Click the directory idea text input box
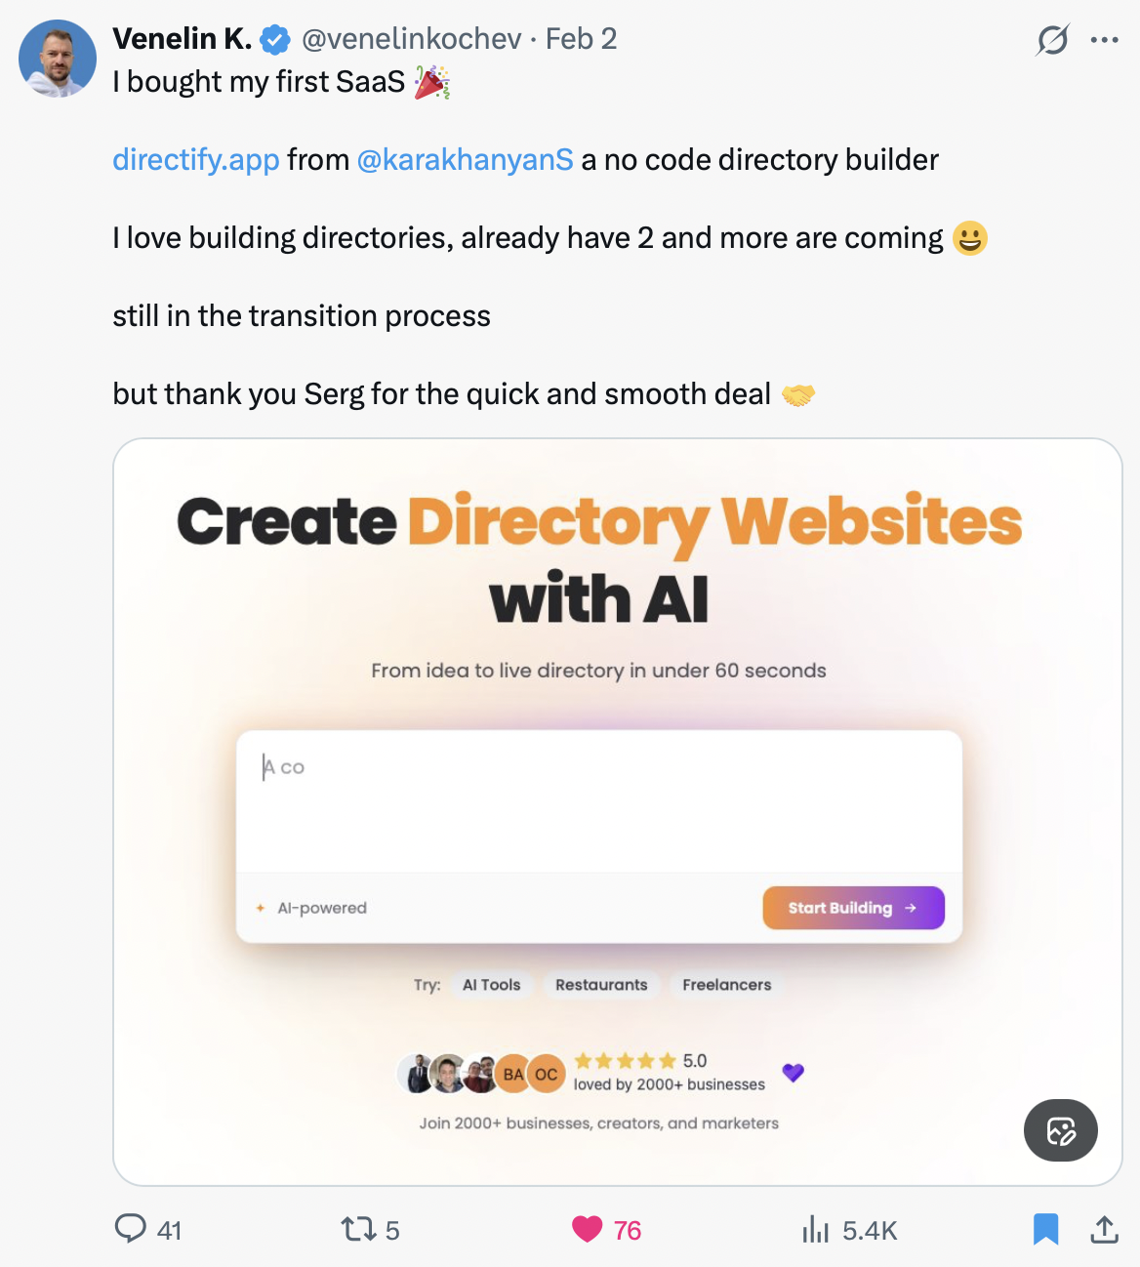 (599, 801)
